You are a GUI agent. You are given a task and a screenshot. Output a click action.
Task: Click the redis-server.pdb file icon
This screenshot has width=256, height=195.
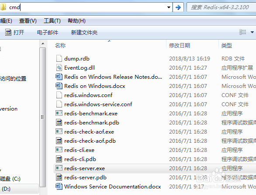click(59, 177)
